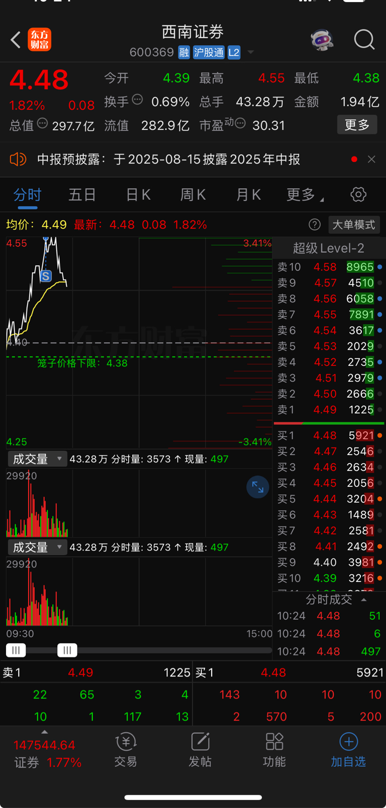Tap the 更多 button in quote panel
Screen dimensions: 386x808
click(357, 125)
